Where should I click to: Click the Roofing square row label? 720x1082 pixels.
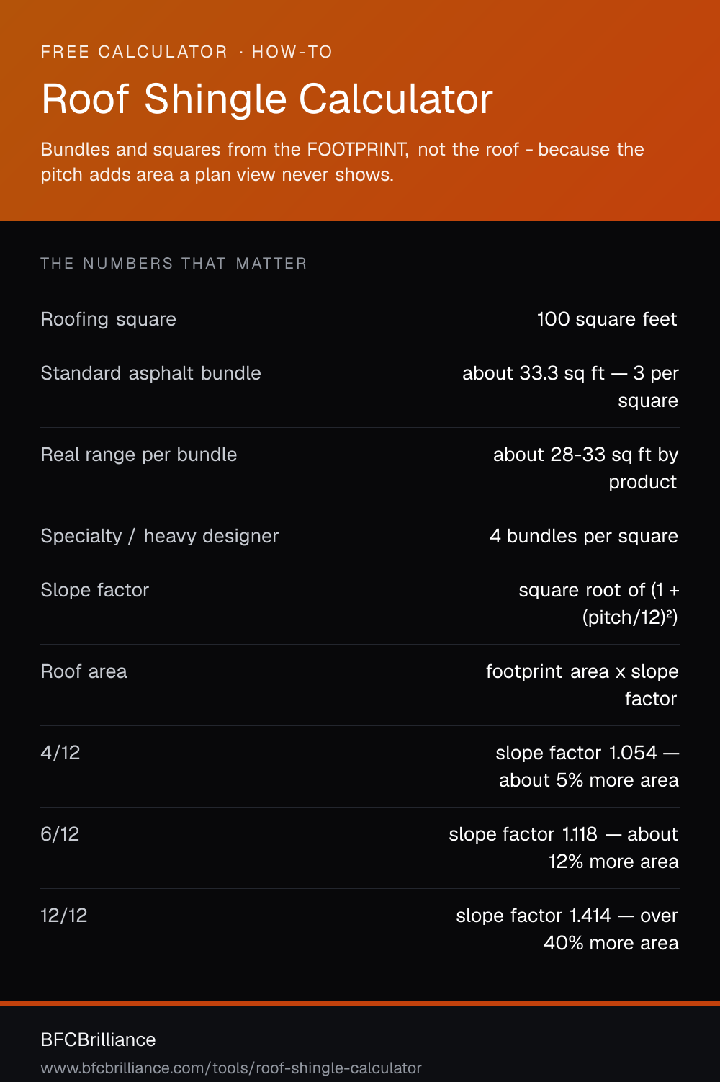(109, 319)
